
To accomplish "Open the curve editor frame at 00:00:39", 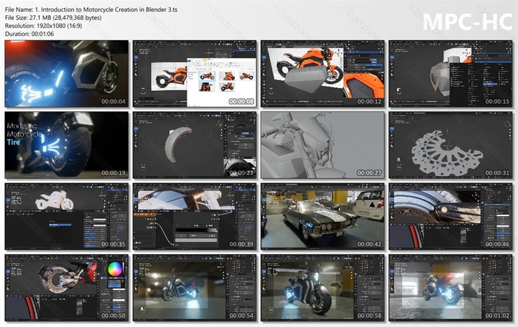I will [x=195, y=216].
